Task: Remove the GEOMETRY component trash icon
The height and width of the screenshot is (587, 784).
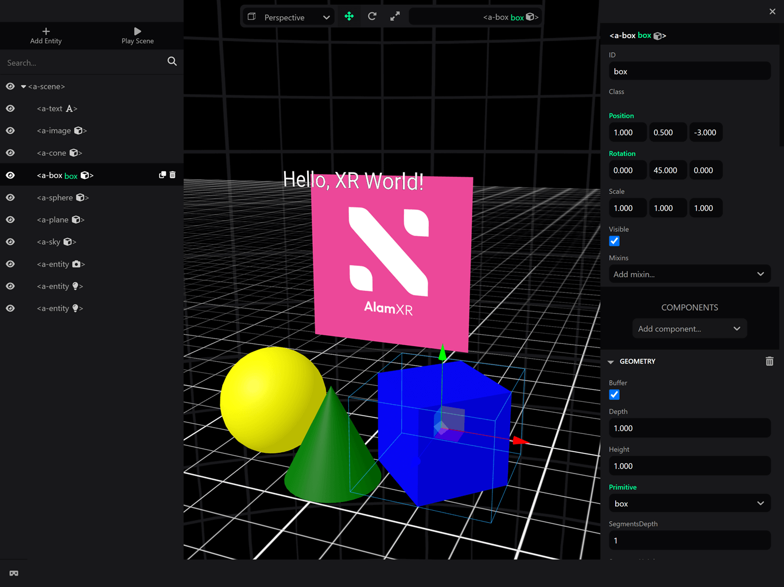Action: (769, 361)
